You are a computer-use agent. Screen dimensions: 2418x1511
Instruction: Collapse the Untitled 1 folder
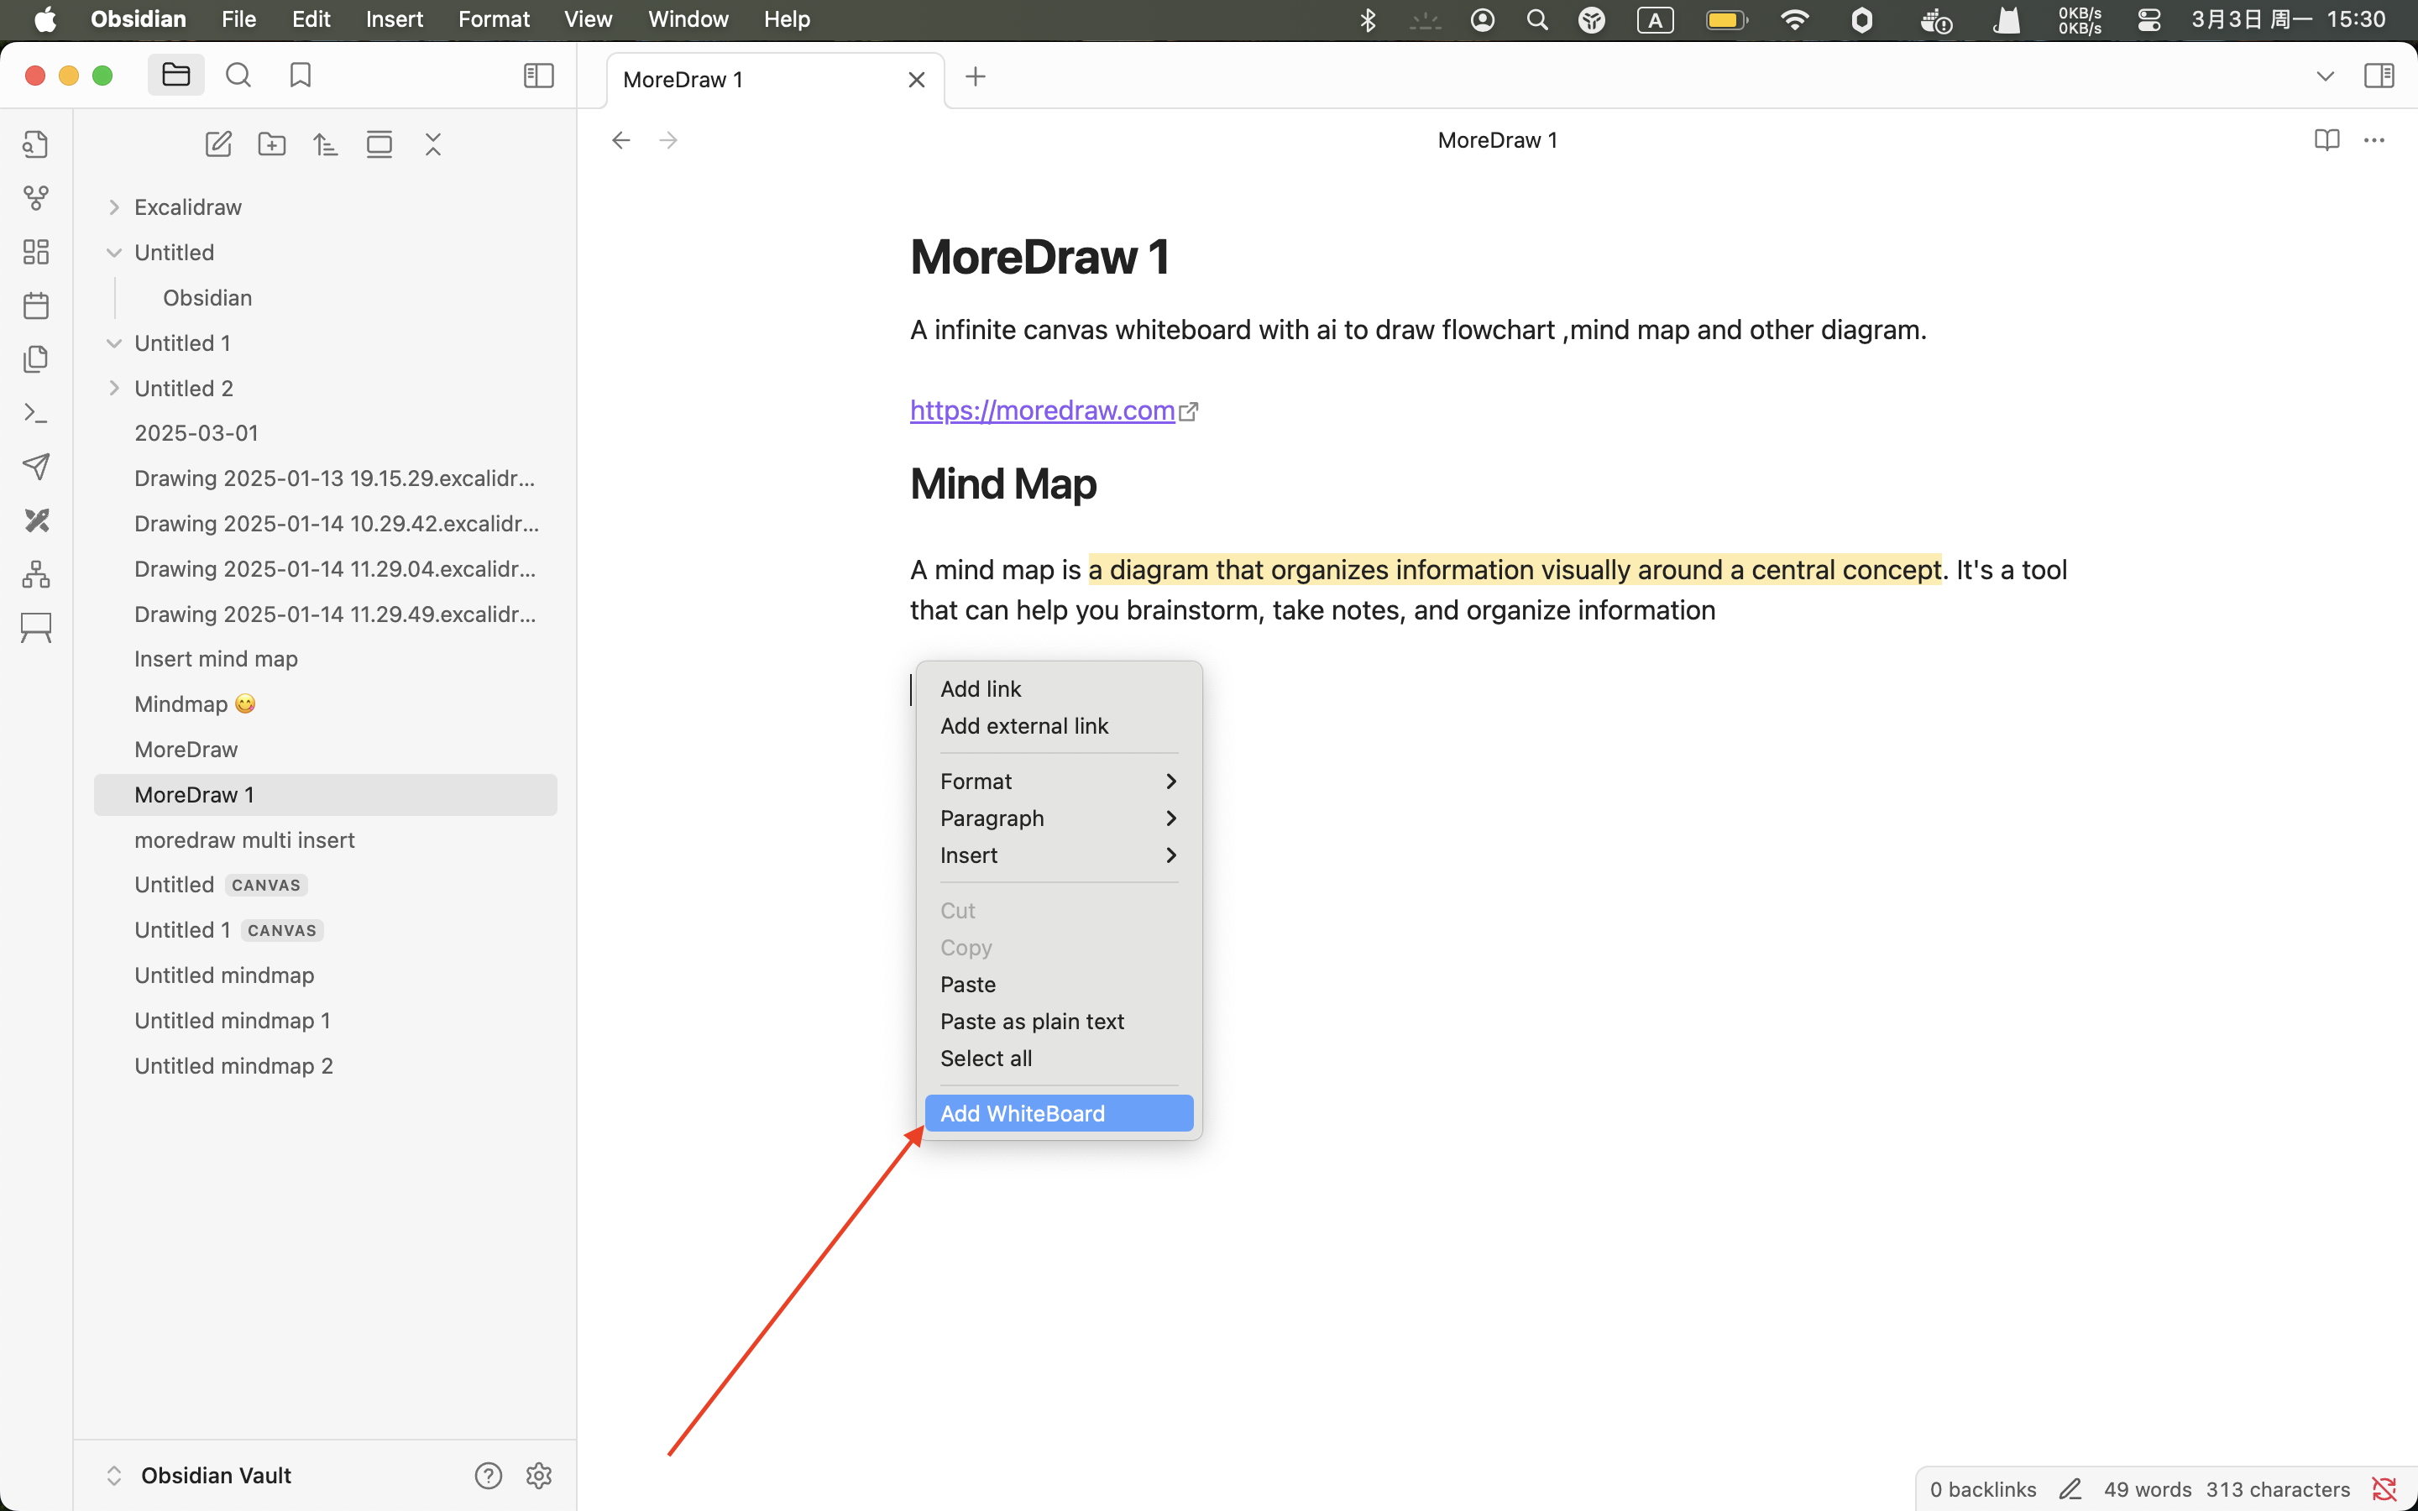(x=114, y=342)
